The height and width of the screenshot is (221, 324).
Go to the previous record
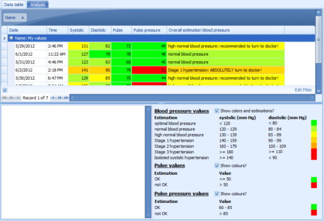[18, 98]
